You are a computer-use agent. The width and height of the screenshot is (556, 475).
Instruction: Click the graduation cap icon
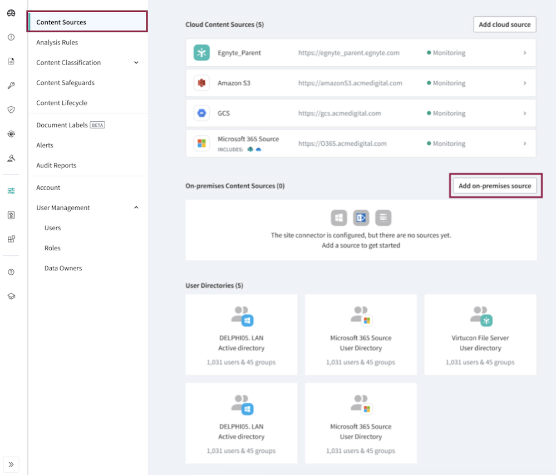(11, 296)
